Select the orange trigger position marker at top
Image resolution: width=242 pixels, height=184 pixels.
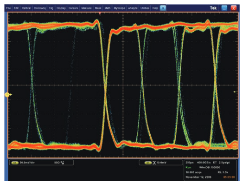(x=100, y=13)
